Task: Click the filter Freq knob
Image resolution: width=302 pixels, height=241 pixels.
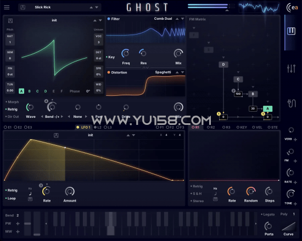Action: pos(126,53)
